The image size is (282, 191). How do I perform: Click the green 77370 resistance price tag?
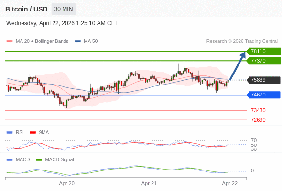point(263,61)
